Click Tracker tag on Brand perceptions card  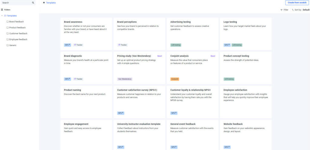click(122, 45)
